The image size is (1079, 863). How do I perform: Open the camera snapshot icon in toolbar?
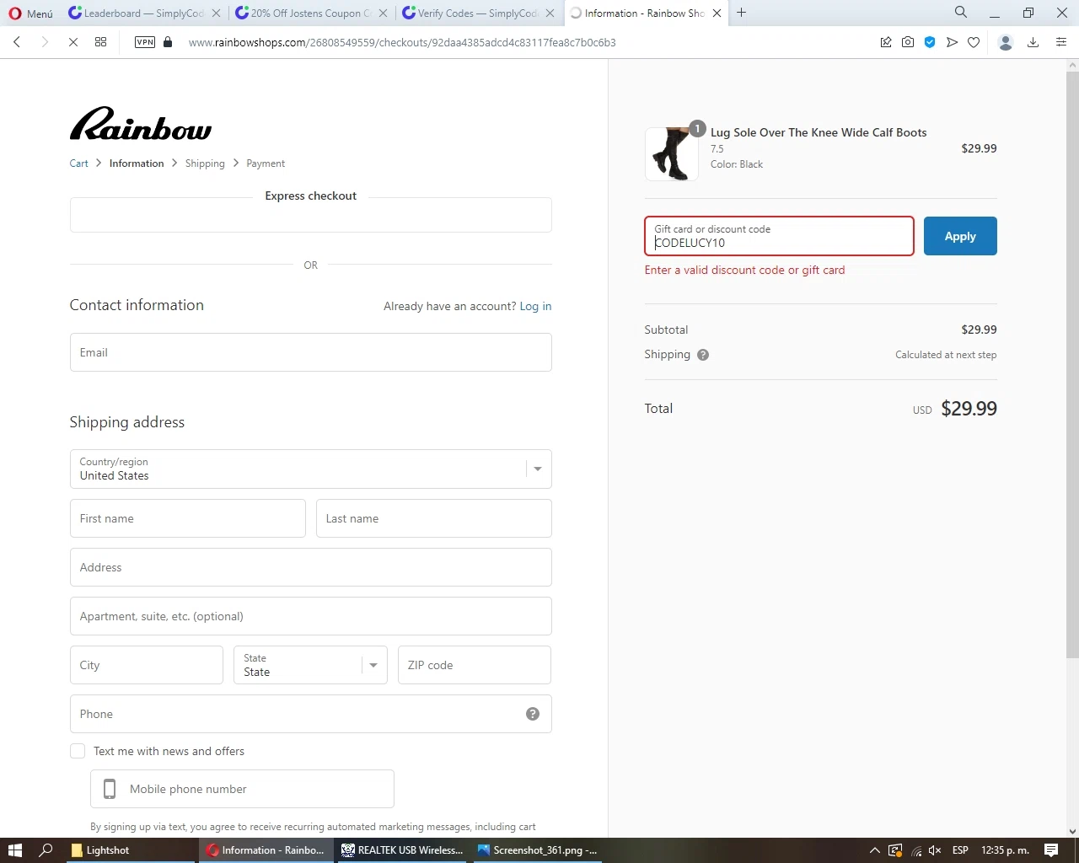coord(908,42)
